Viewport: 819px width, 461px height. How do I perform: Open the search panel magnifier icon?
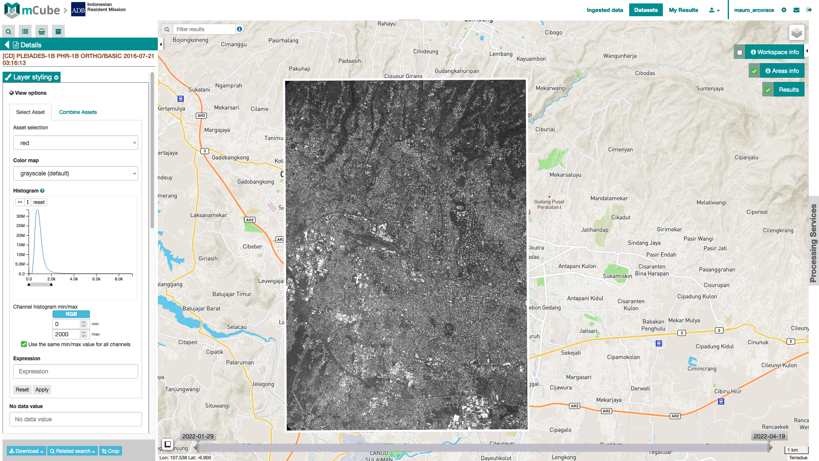(9, 32)
